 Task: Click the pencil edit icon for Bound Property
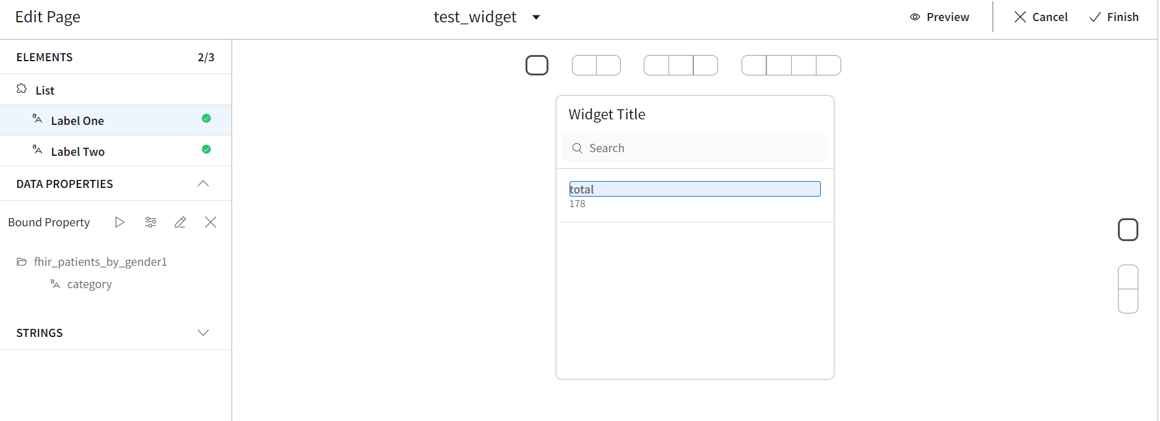click(180, 222)
